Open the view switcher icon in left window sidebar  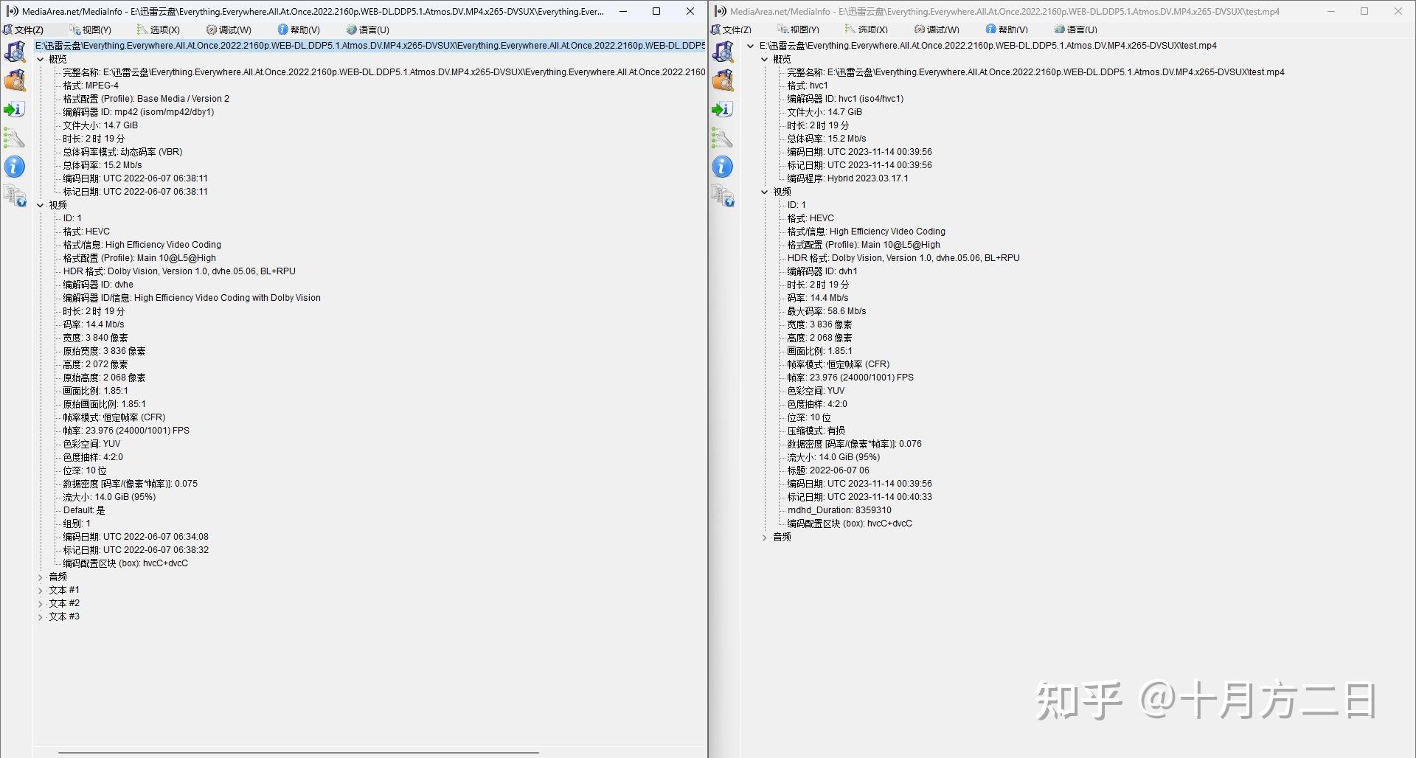[x=15, y=196]
